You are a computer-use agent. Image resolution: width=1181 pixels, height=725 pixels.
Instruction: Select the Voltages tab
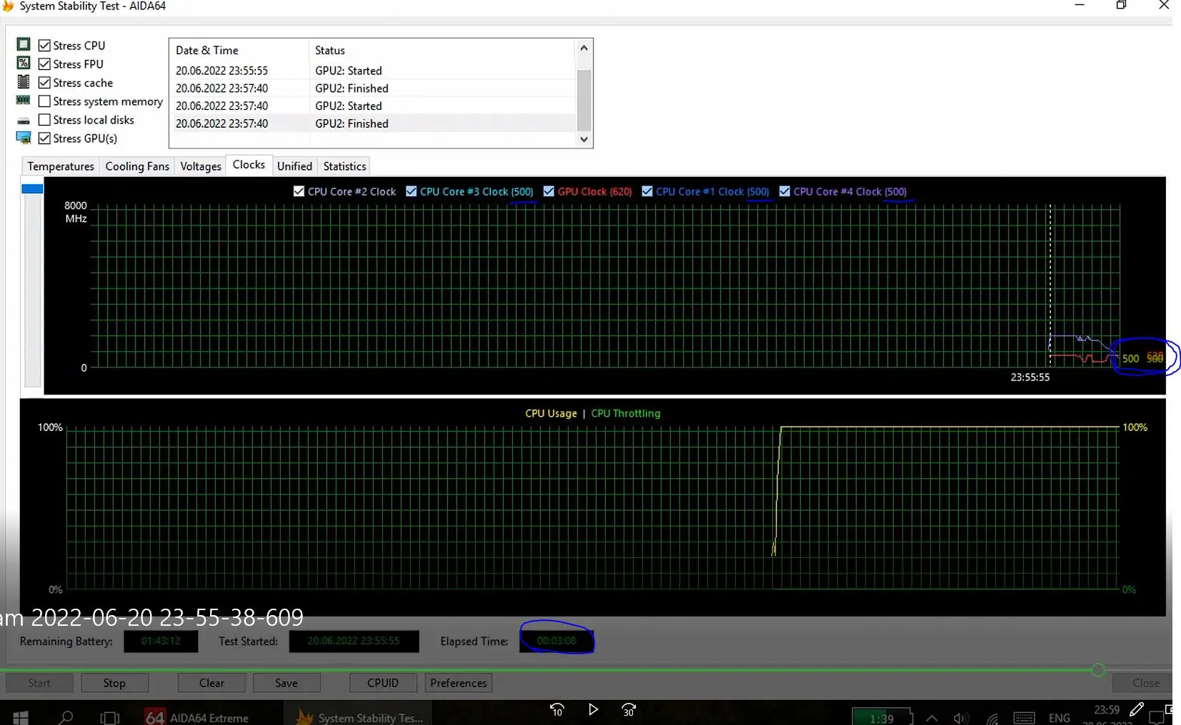point(201,166)
